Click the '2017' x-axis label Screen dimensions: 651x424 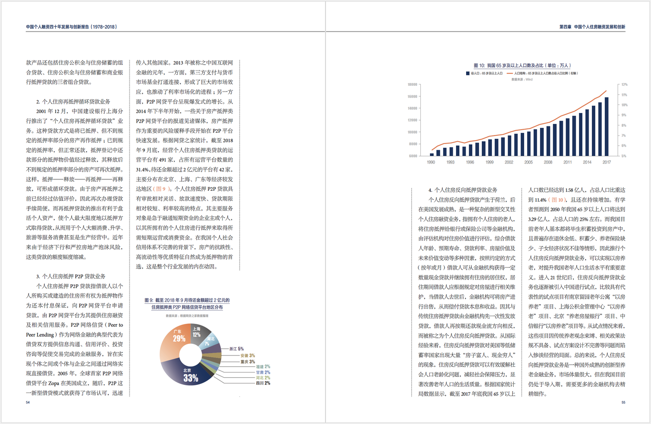[607, 163]
